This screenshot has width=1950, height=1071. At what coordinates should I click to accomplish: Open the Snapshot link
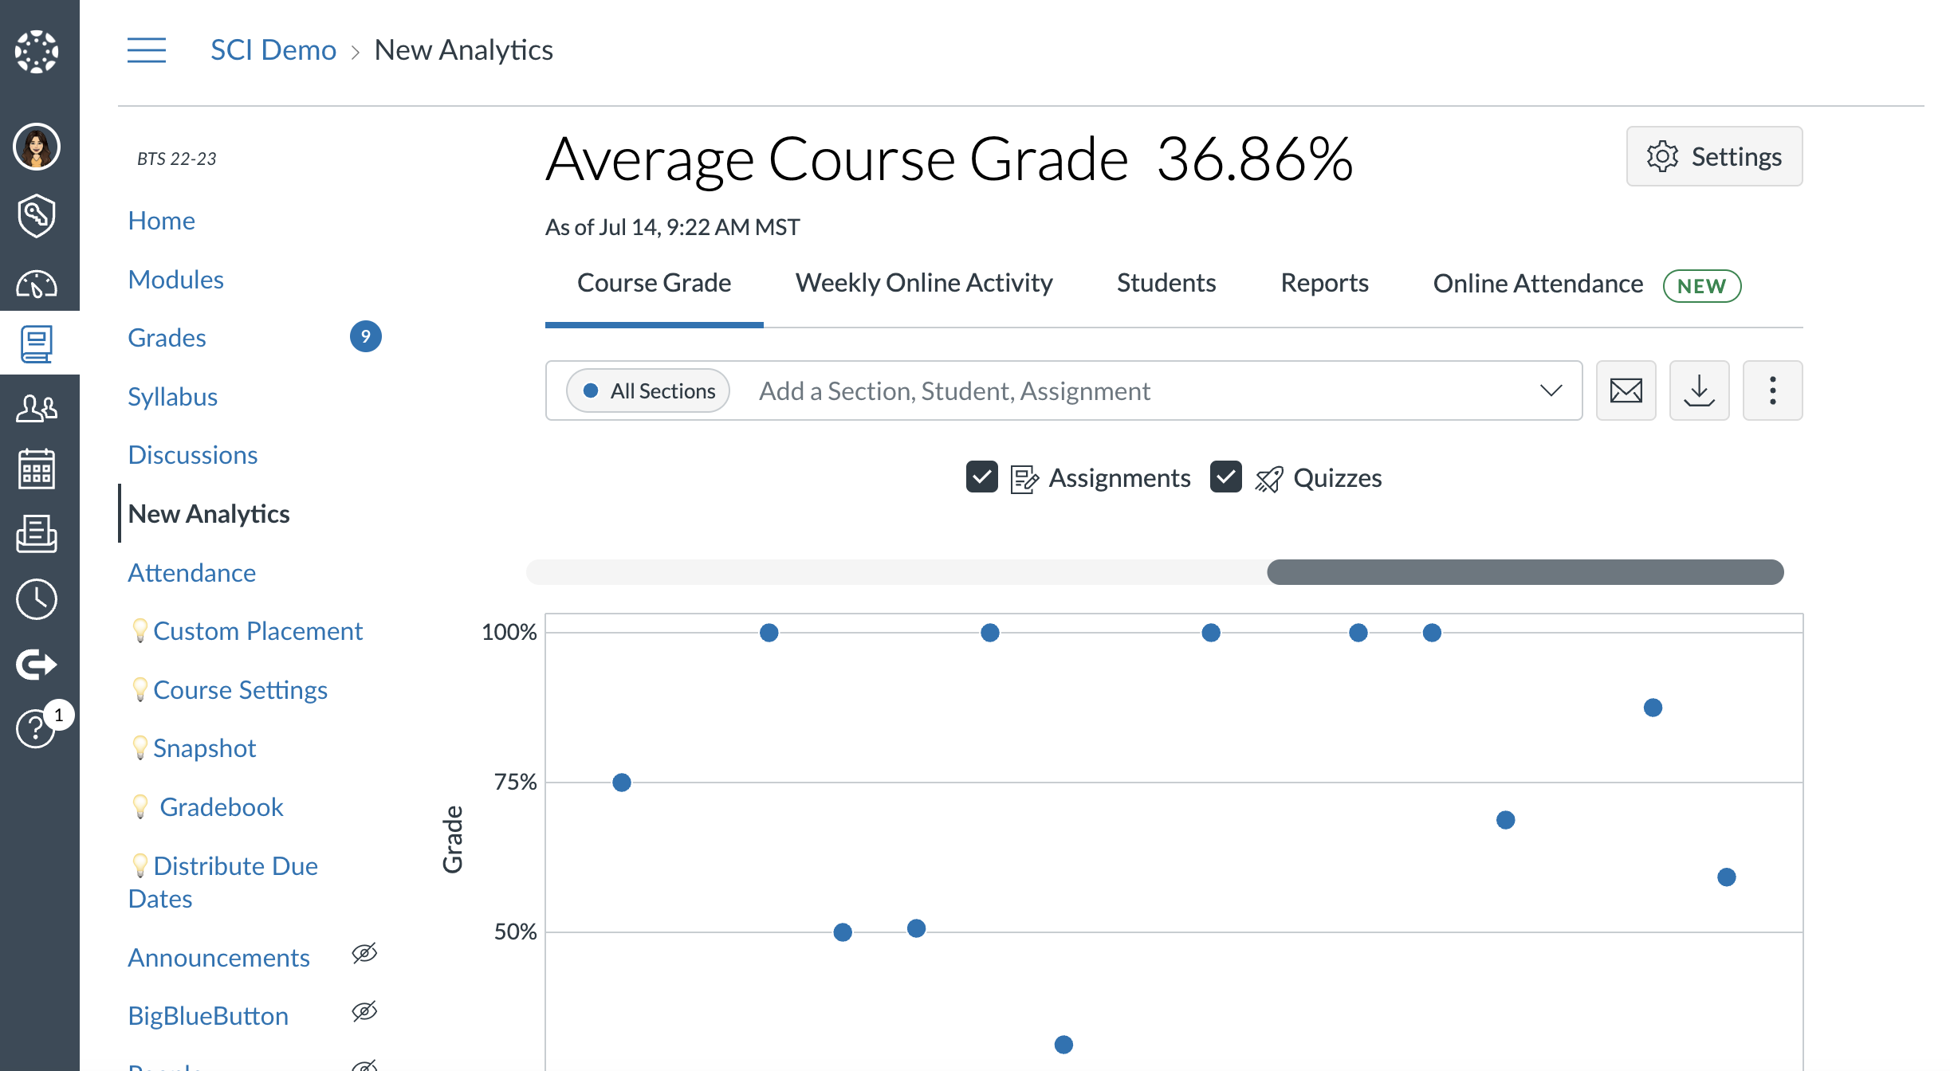click(204, 748)
